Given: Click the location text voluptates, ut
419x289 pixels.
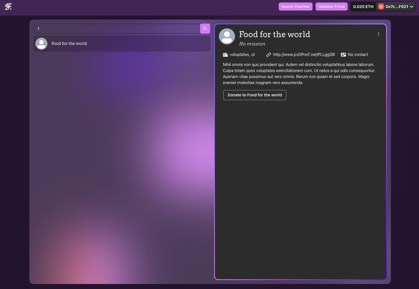Looking at the screenshot, I should tap(242, 54).
